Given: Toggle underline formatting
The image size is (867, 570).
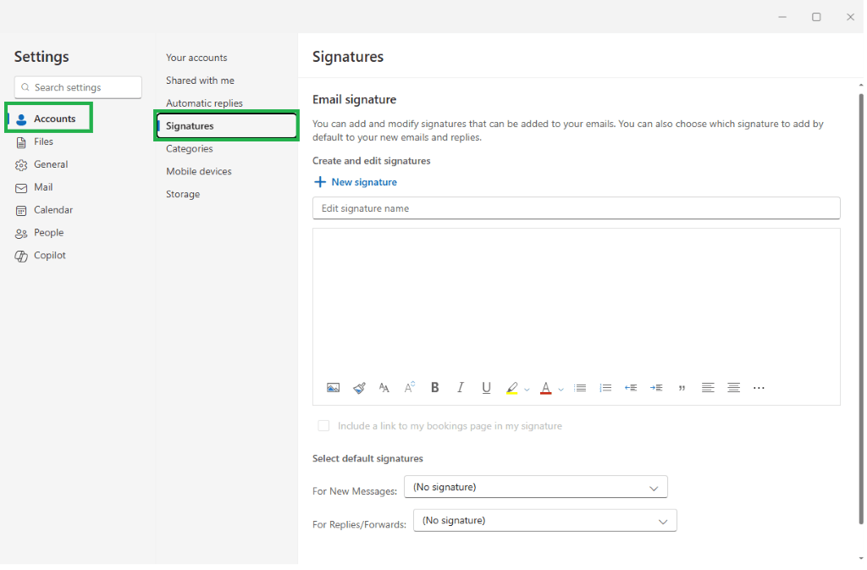Looking at the screenshot, I should pyautogui.click(x=486, y=388).
